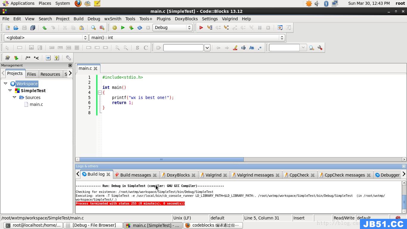
Task: Click the search text input field
Action: tap(183, 48)
